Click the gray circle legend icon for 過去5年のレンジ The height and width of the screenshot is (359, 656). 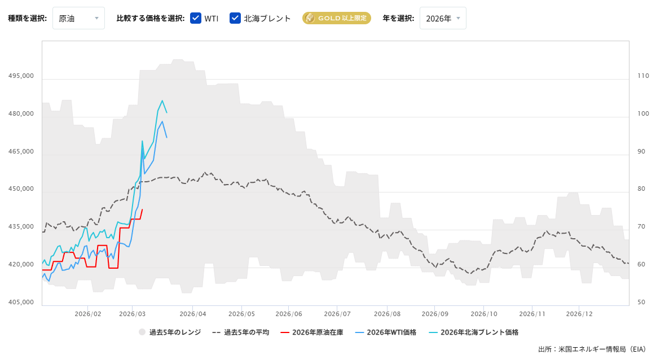point(142,332)
